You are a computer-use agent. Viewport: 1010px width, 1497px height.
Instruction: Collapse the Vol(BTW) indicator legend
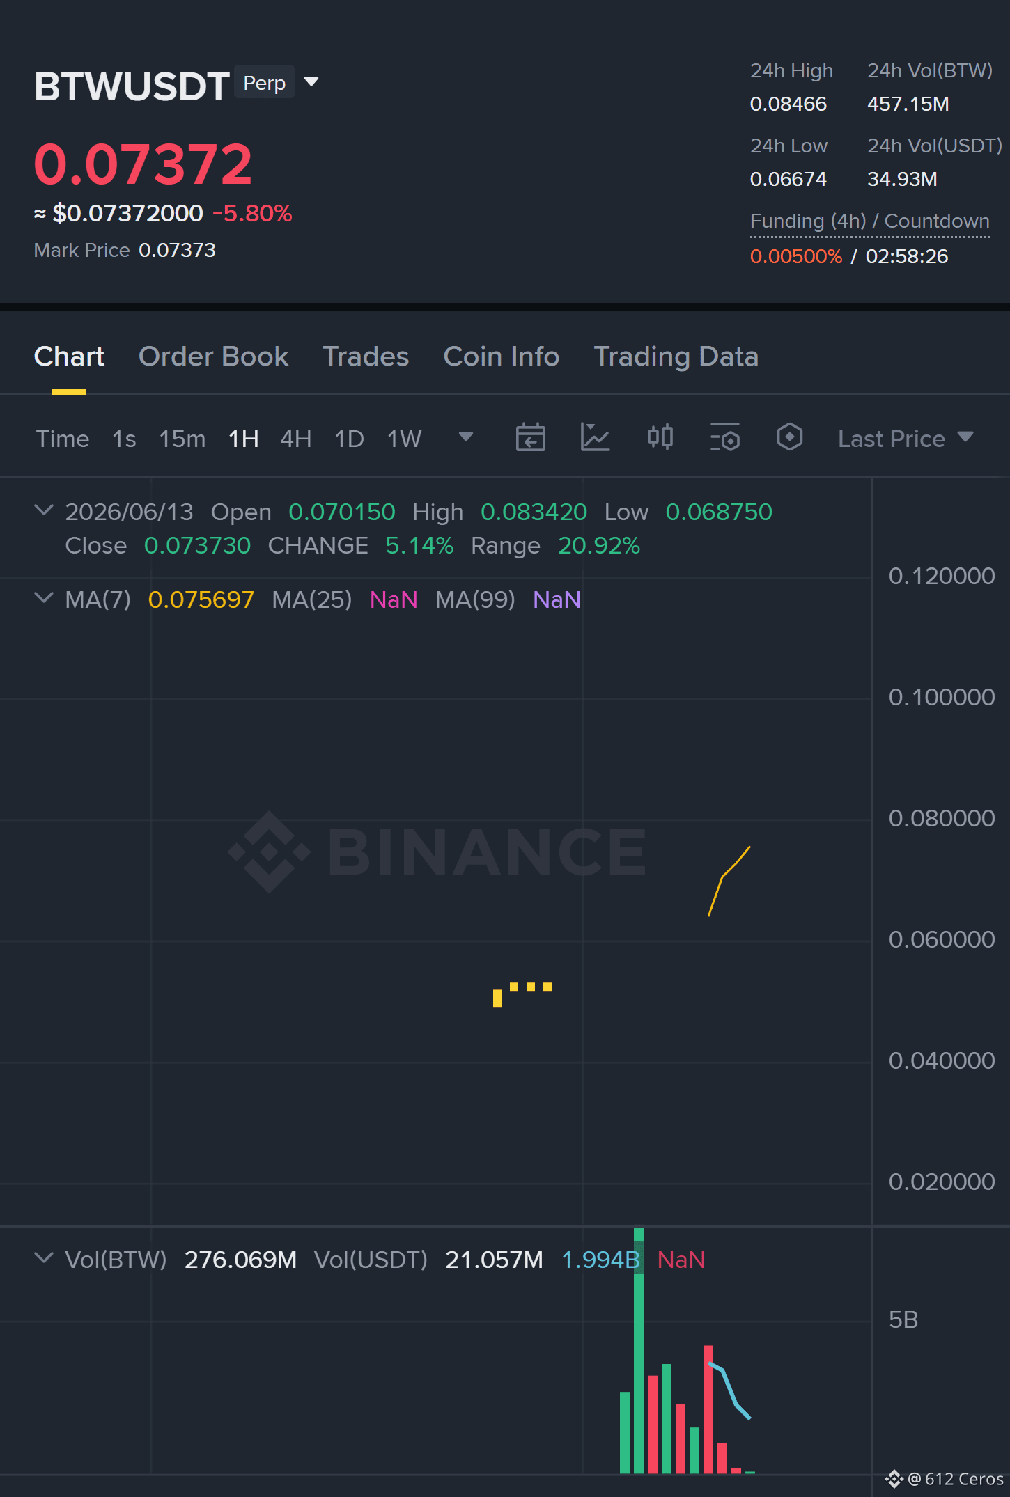(x=43, y=1258)
